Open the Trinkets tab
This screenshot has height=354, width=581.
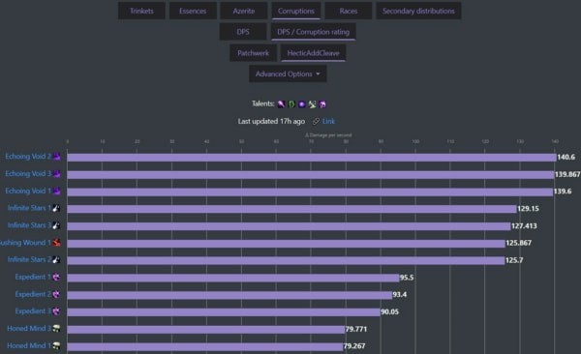pyautogui.click(x=141, y=11)
